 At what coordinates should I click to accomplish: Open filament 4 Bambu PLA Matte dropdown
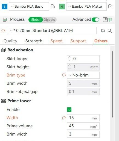(86, 7)
